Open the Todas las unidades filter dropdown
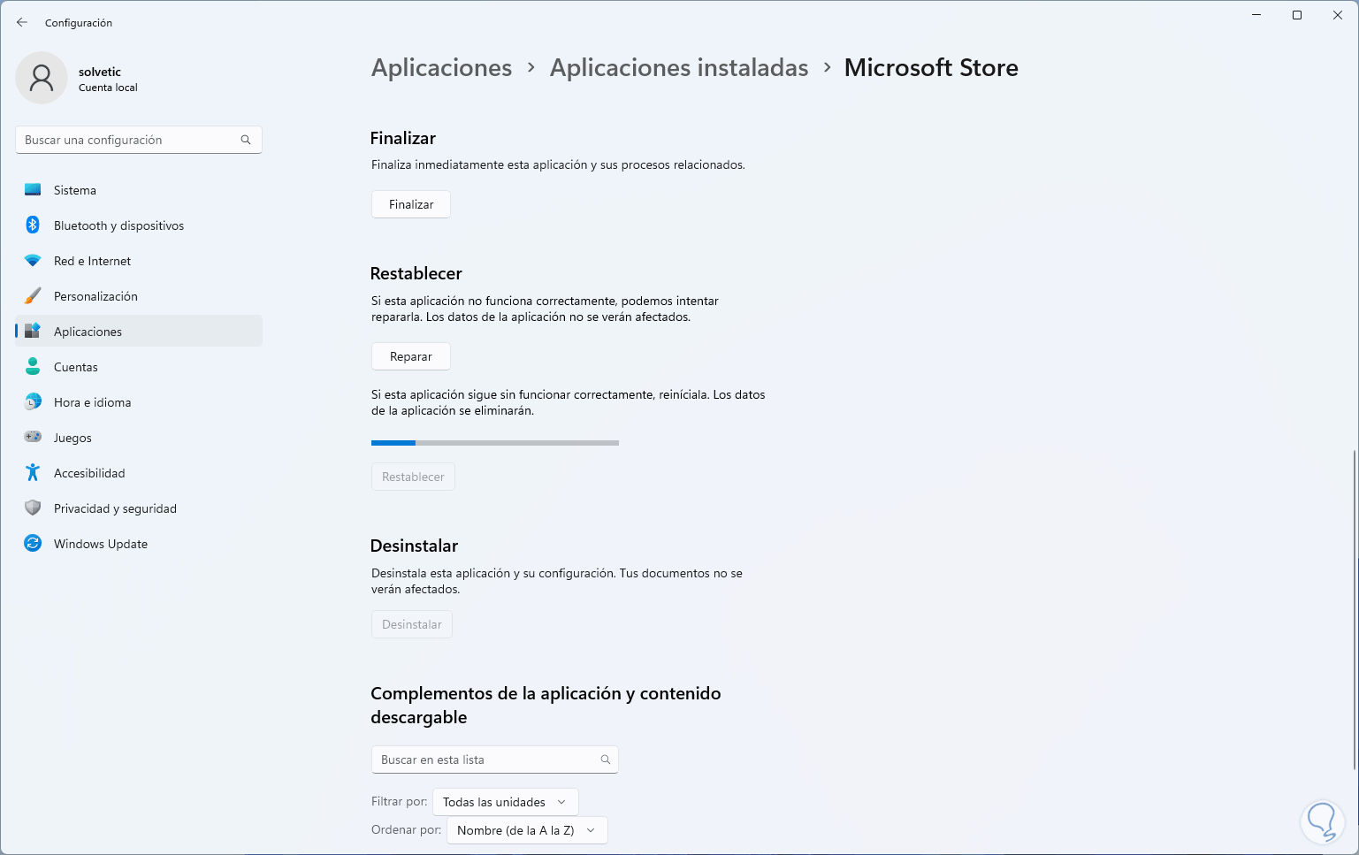 click(x=505, y=801)
